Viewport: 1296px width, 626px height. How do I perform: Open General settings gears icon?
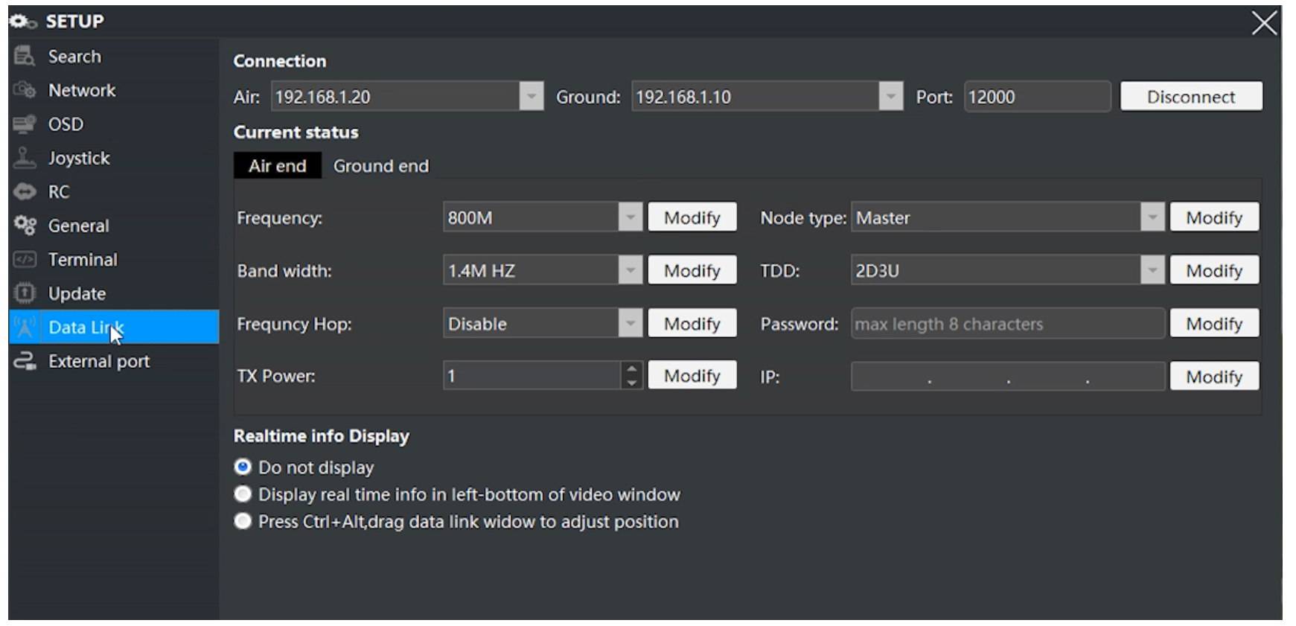click(25, 226)
